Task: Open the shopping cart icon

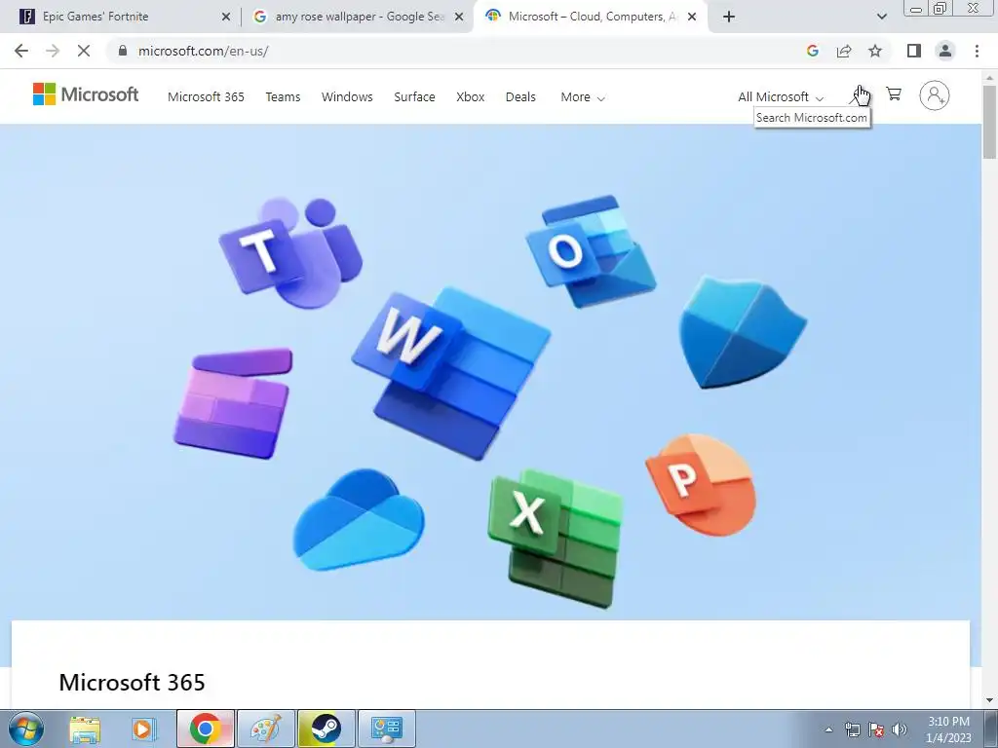Action: tap(894, 94)
